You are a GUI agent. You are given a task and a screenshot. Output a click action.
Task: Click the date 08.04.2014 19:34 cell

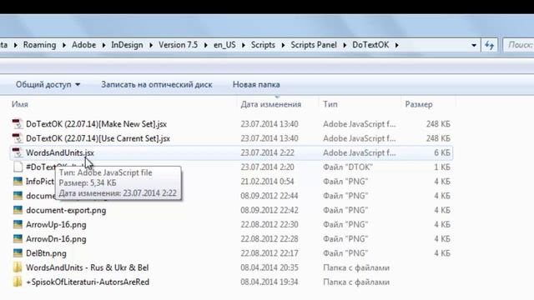(x=269, y=282)
